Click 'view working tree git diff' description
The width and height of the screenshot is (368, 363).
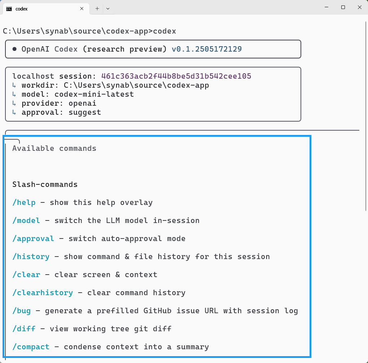pyautogui.click(x=110, y=329)
